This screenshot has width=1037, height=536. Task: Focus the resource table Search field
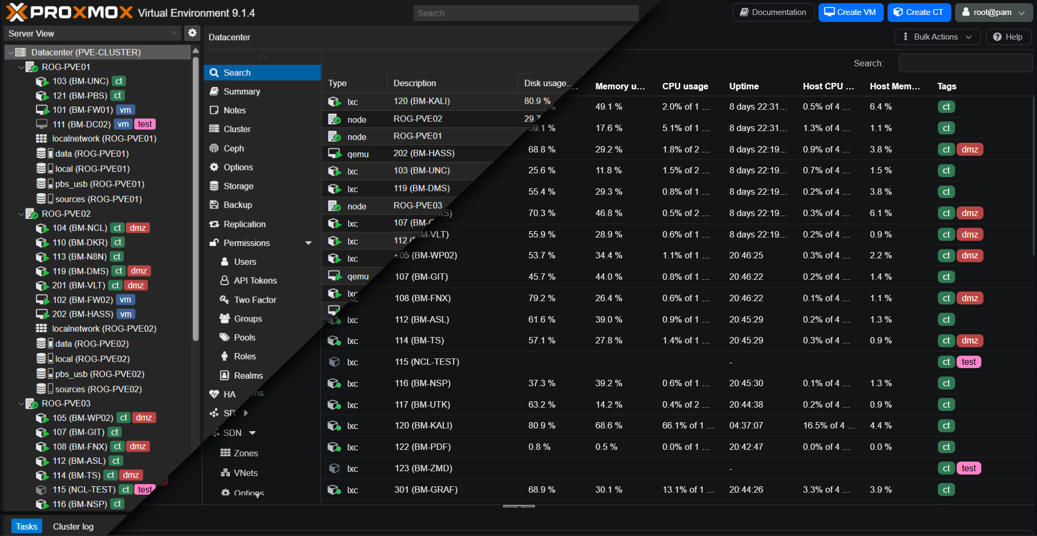[965, 63]
